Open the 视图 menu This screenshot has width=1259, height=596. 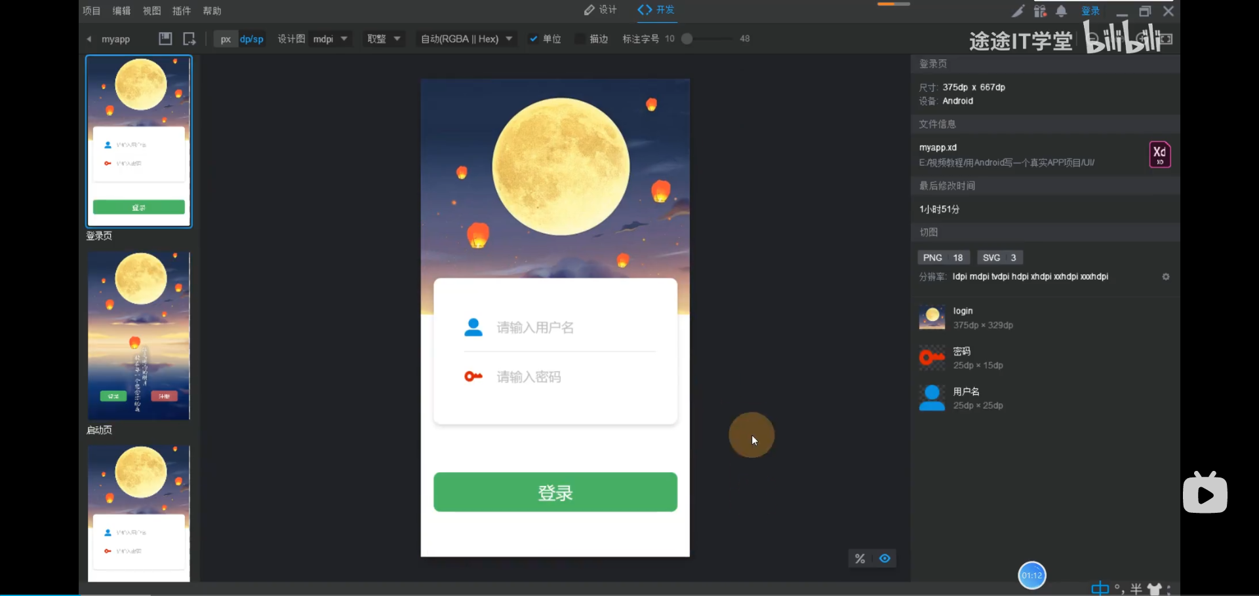[x=152, y=11]
